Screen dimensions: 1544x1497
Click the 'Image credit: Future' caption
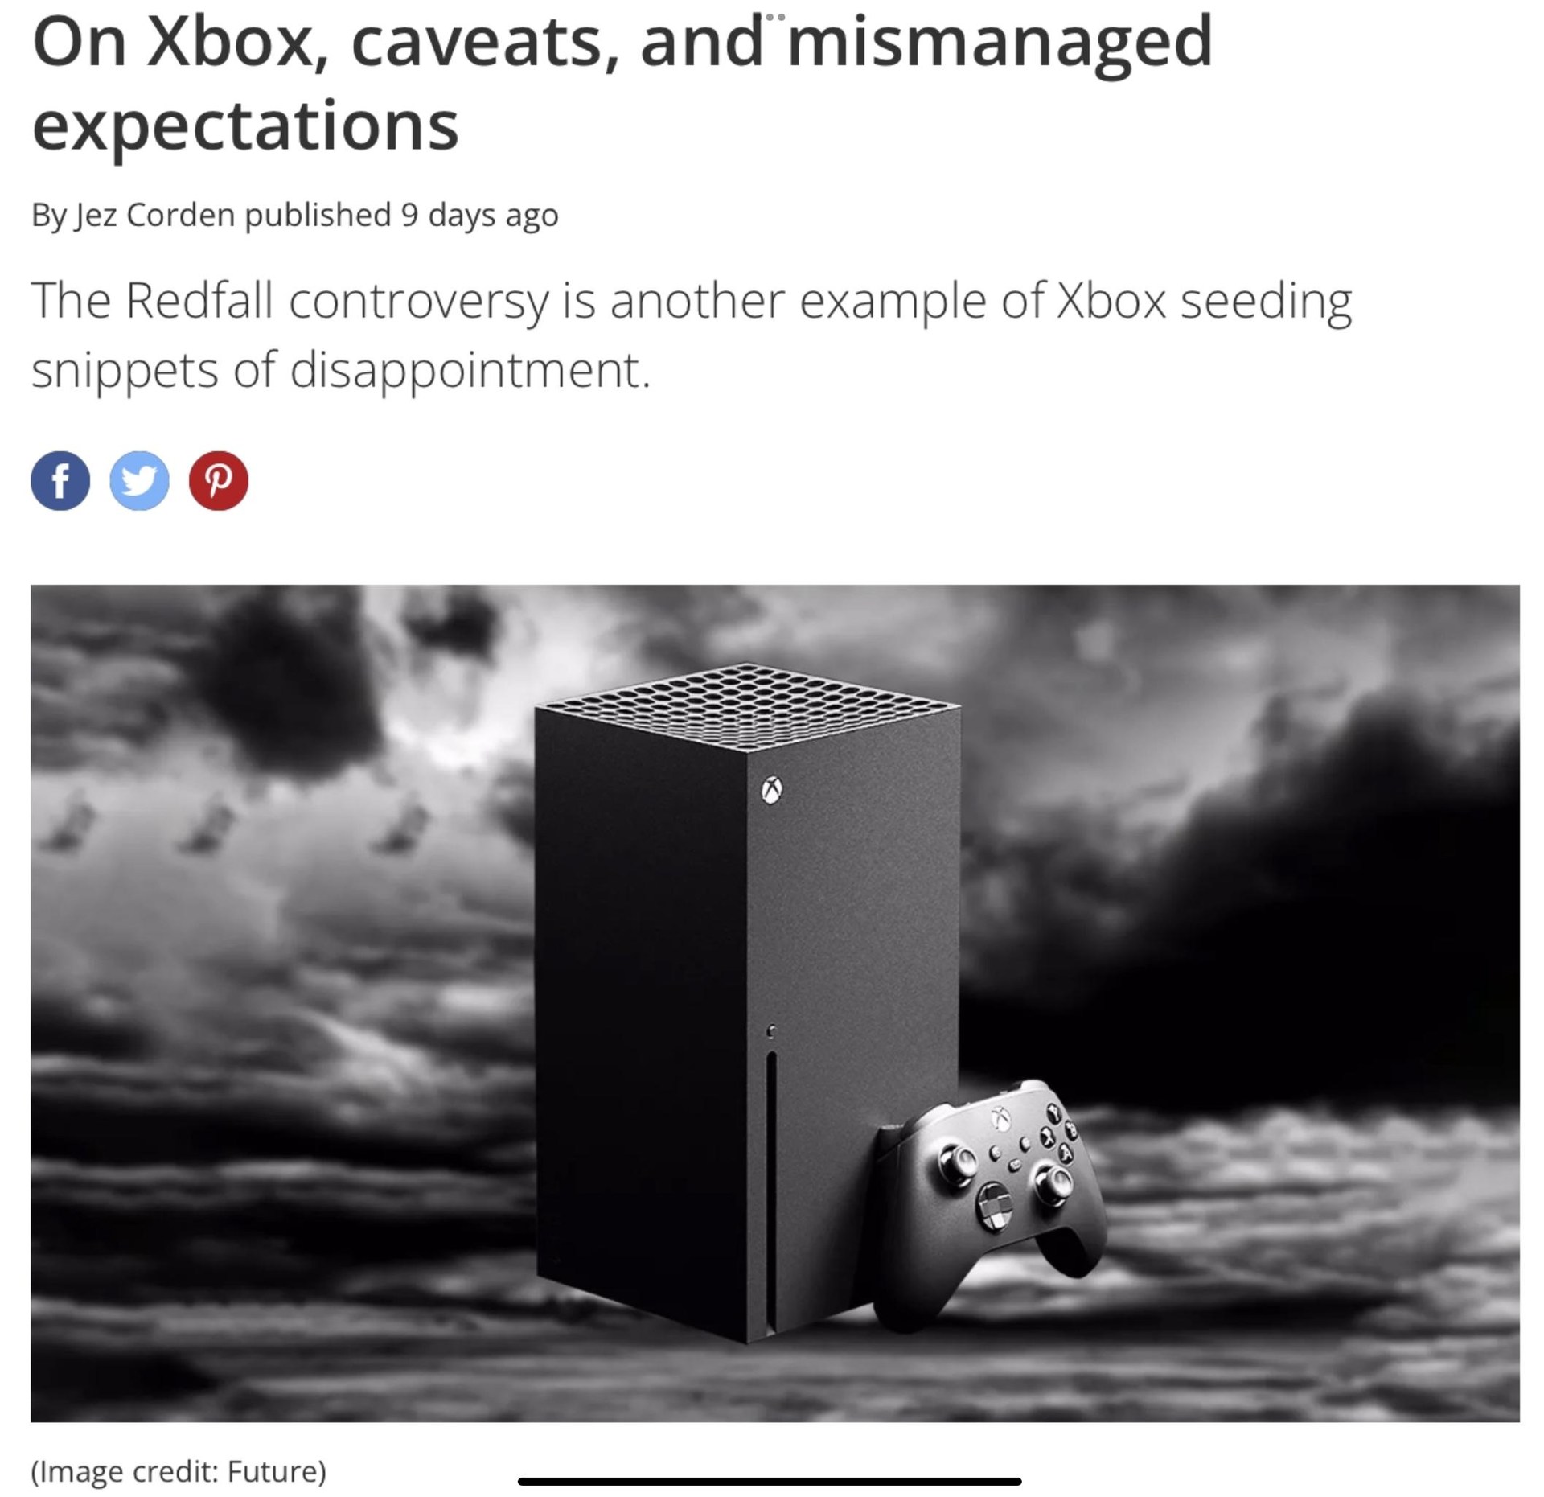[179, 1470]
